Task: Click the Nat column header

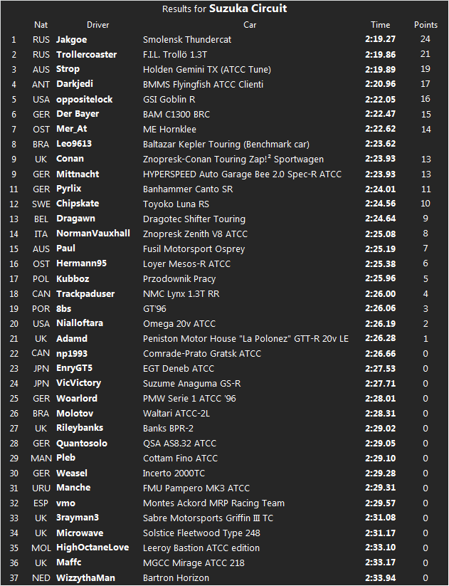Action: click(x=41, y=25)
